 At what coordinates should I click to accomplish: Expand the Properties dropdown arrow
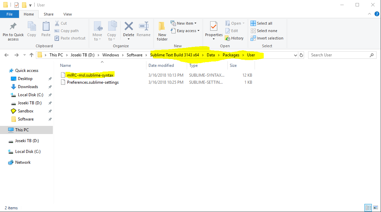click(x=214, y=39)
